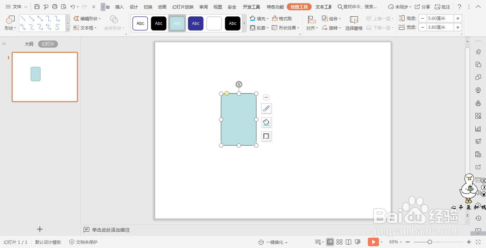The image size is (486, 248).
Task: Click the search commands input box
Action: (x=358, y=7)
